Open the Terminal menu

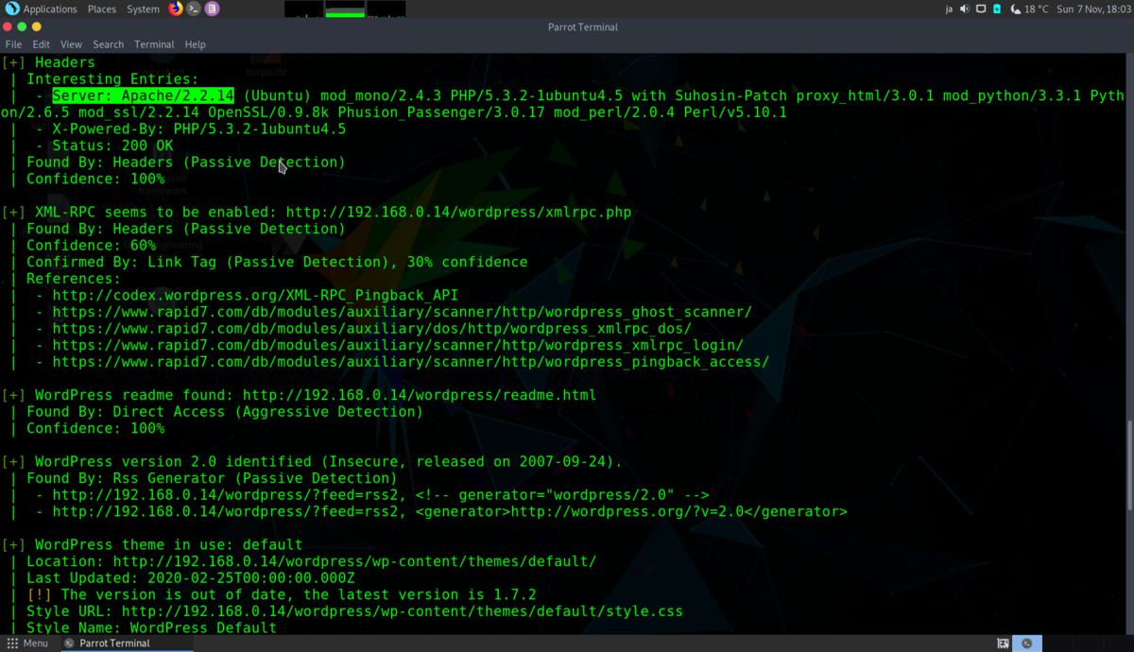(x=154, y=44)
